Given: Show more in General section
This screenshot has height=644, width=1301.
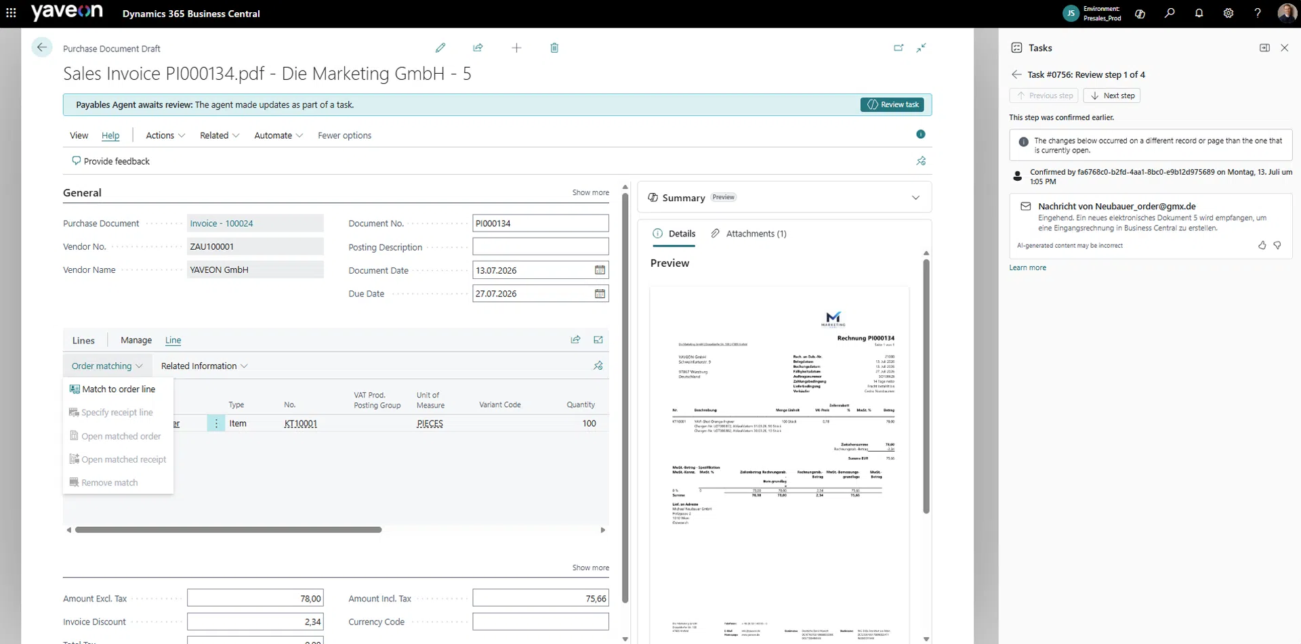Looking at the screenshot, I should coord(590,192).
